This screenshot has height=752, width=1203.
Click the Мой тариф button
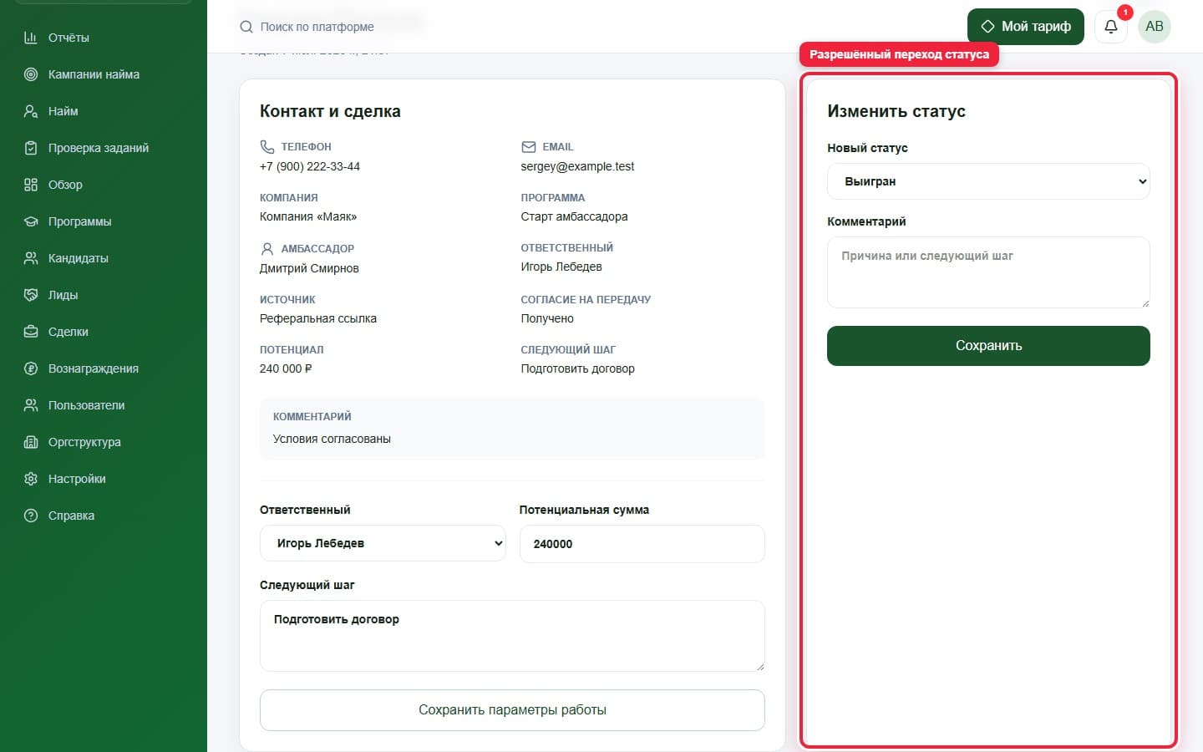point(1026,27)
